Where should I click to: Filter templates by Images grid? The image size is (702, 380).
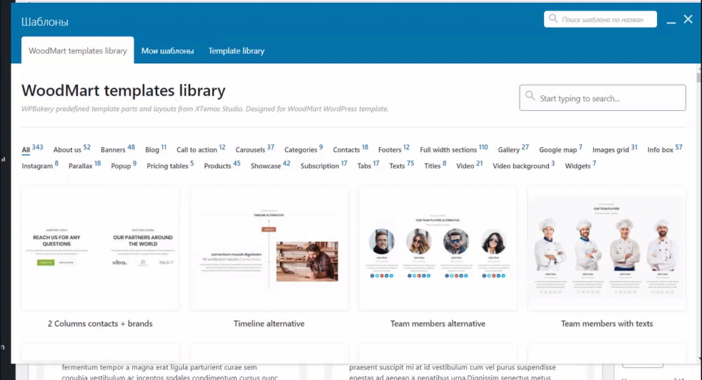[x=615, y=149]
